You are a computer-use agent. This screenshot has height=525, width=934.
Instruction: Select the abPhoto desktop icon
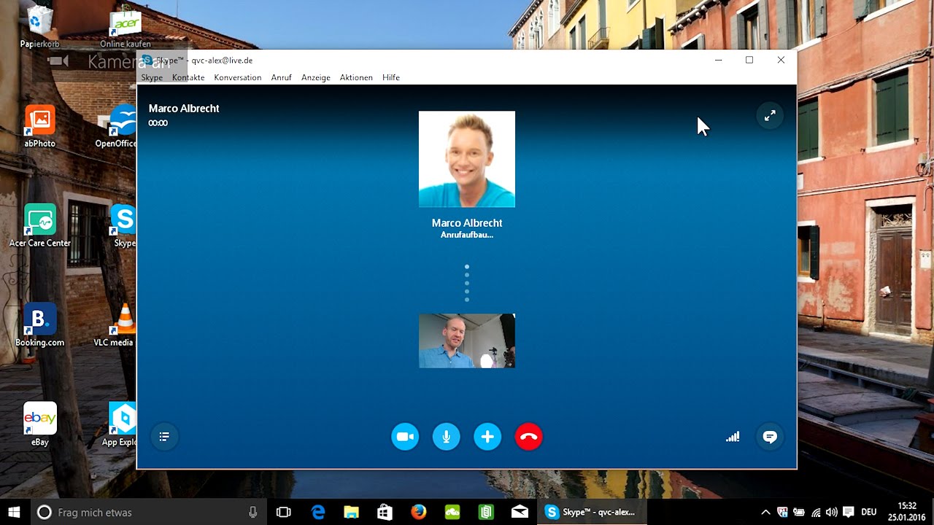[x=40, y=127]
